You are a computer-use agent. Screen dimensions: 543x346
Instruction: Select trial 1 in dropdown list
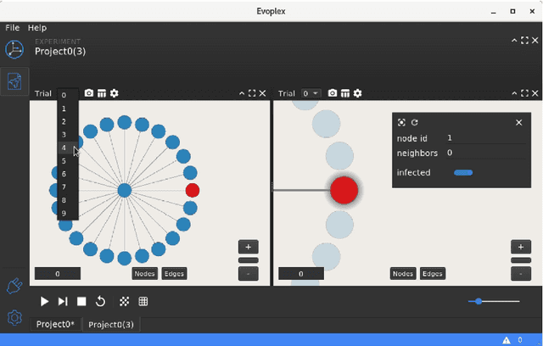(x=68, y=109)
